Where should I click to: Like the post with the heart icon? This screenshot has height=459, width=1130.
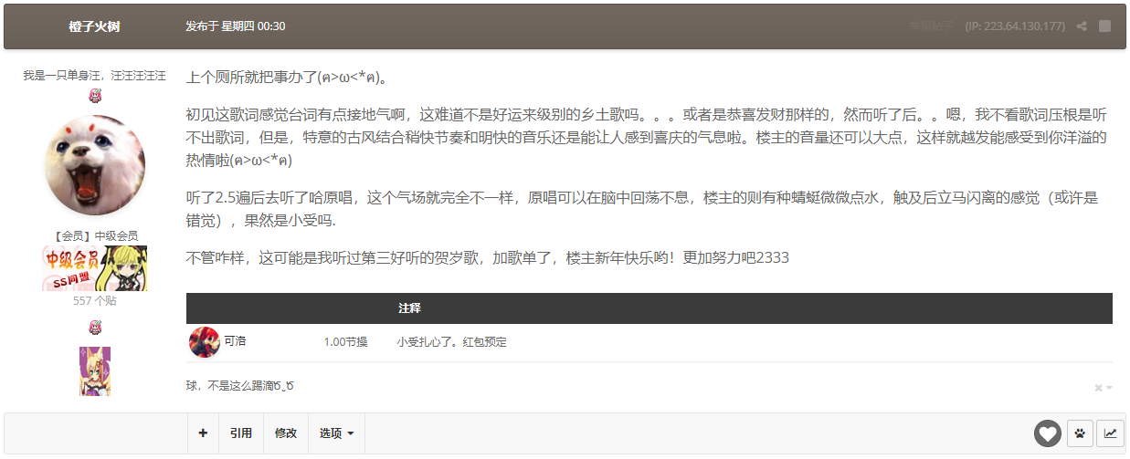pos(1047,433)
